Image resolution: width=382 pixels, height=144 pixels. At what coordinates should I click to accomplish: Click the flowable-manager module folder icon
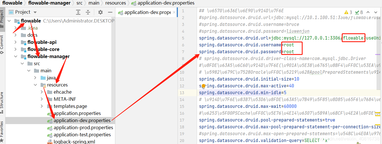tap(23, 56)
